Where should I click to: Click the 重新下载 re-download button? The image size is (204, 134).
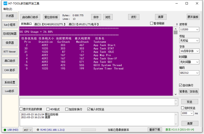pyautogui.click(x=155, y=130)
